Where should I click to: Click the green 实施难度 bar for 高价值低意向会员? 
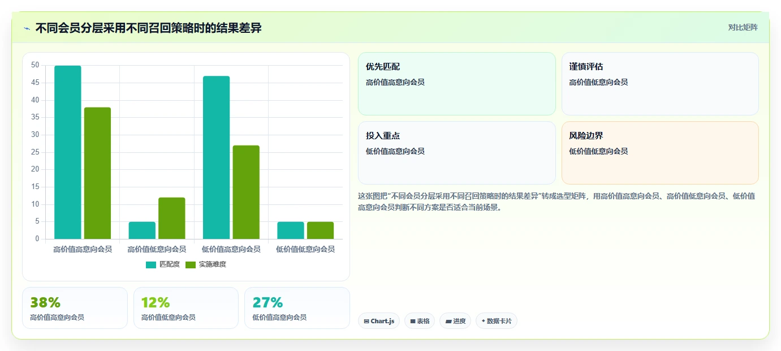tap(172, 218)
